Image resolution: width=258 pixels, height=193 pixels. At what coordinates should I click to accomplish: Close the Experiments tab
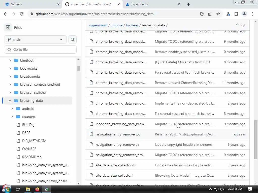(x=179, y=4)
